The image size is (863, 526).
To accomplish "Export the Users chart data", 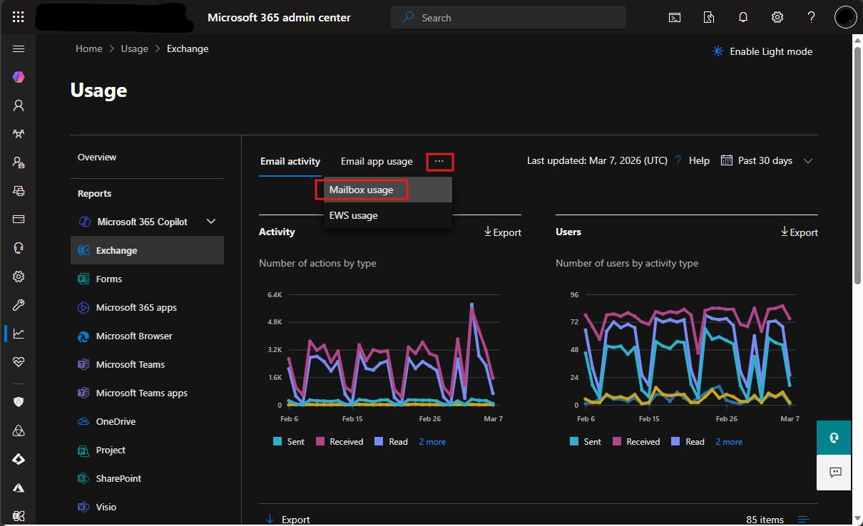I will (x=799, y=232).
